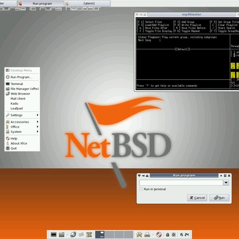The image size is (239, 239).
Task: Click 'Add Group' F2 hint in mp3blaster
Action: click(188, 22)
